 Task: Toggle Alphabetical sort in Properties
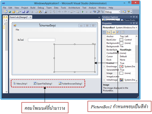pyautogui.click(x=109, y=32)
